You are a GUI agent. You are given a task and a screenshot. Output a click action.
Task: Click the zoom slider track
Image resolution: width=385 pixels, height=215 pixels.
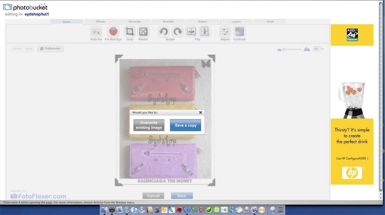tap(292, 50)
